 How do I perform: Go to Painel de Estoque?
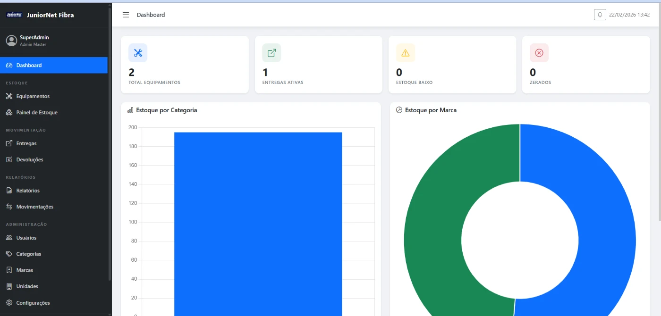coord(36,113)
